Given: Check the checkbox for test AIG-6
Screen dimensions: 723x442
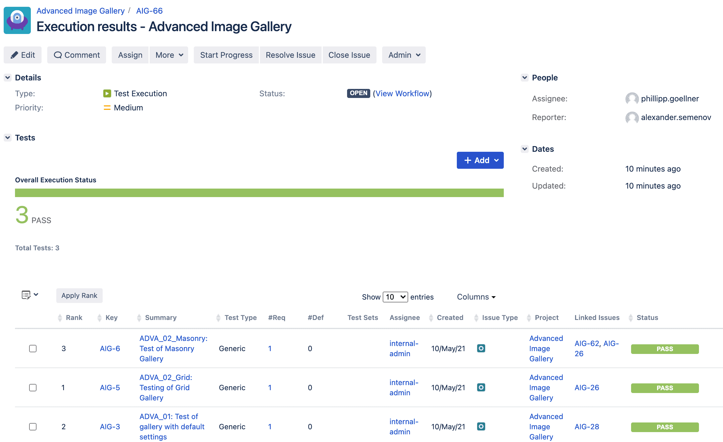Looking at the screenshot, I should pos(33,349).
